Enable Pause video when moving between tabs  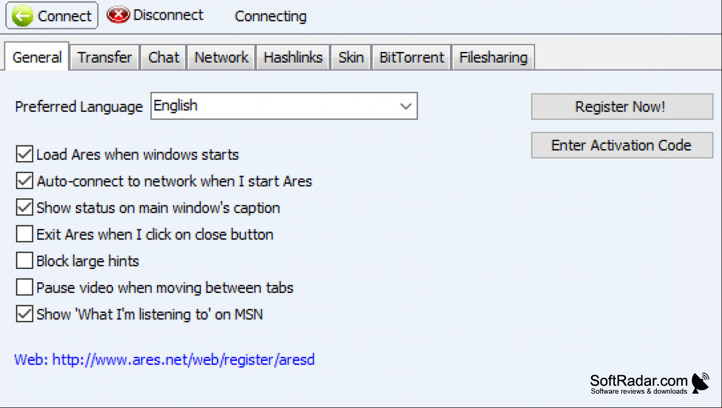click(24, 288)
